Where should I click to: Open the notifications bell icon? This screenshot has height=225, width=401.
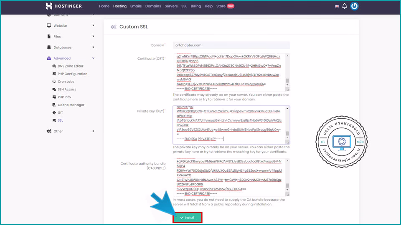pos(345,6)
